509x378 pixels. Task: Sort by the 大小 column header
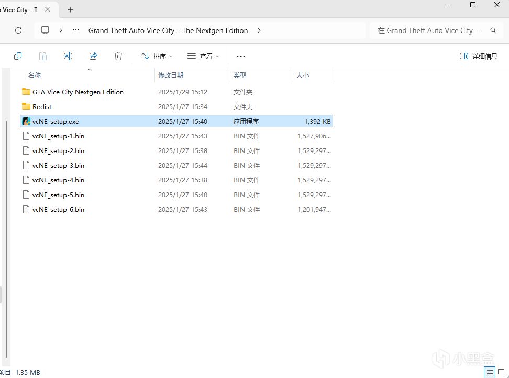tap(303, 75)
